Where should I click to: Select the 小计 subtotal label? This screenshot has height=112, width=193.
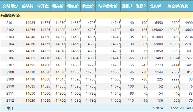click(10, 108)
